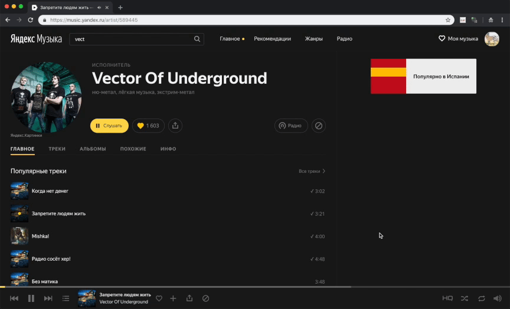Bookmark page with star icon
The image size is (510, 309).
tap(448, 20)
